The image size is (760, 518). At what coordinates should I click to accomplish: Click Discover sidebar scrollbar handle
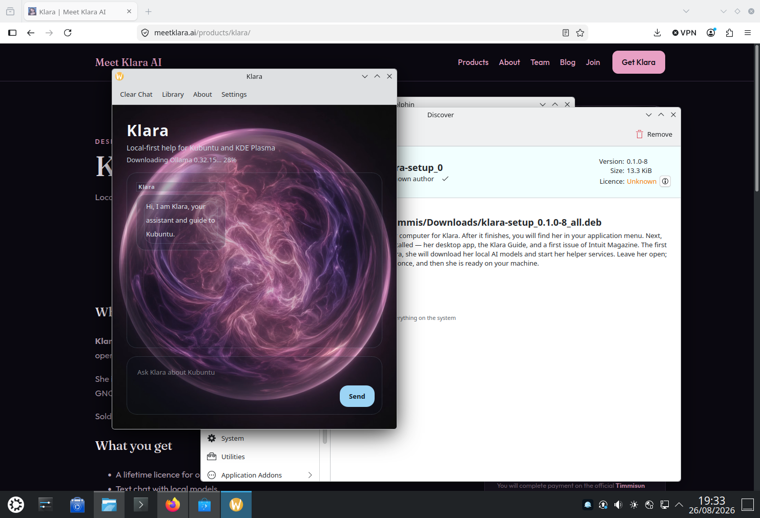pos(324,437)
